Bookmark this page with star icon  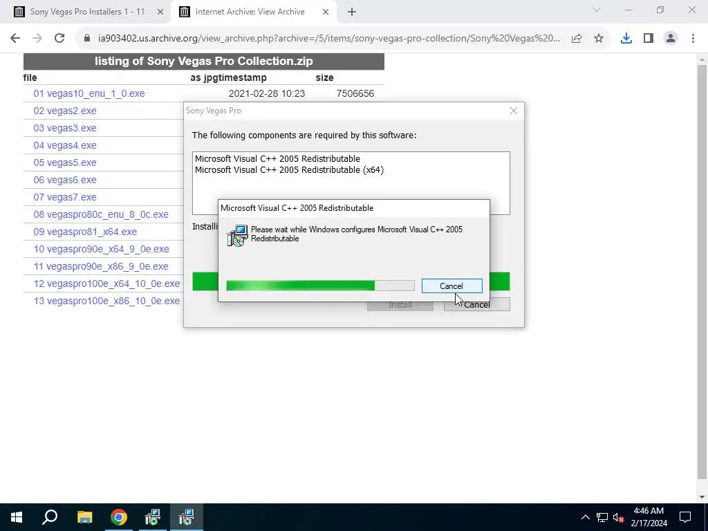[599, 39]
